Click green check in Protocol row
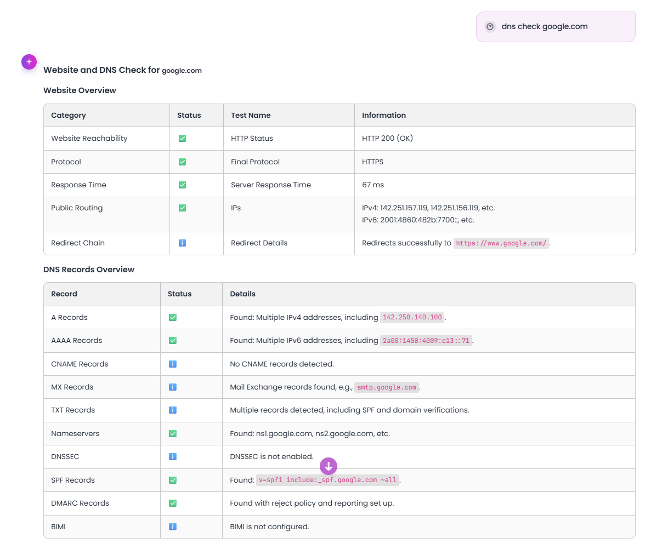Screen dimensions: 668x544 (182, 162)
